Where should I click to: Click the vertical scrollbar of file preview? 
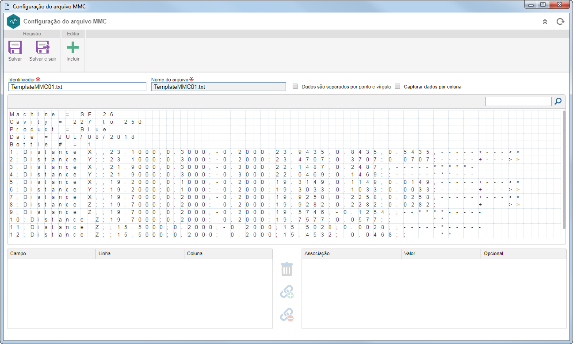(x=564, y=170)
